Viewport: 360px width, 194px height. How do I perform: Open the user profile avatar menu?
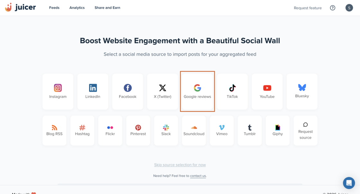coord(349,8)
